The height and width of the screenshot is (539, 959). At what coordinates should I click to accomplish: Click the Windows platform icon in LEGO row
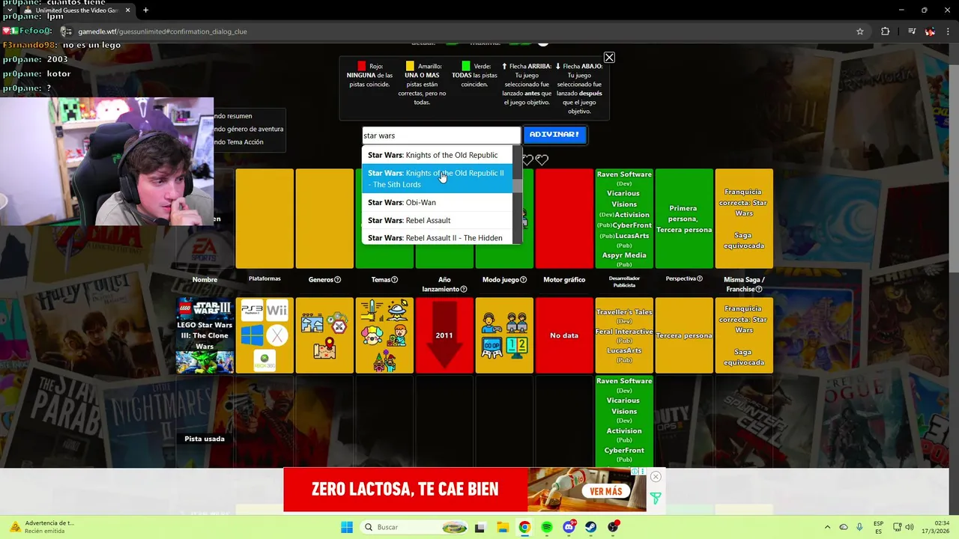tap(252, 335)
